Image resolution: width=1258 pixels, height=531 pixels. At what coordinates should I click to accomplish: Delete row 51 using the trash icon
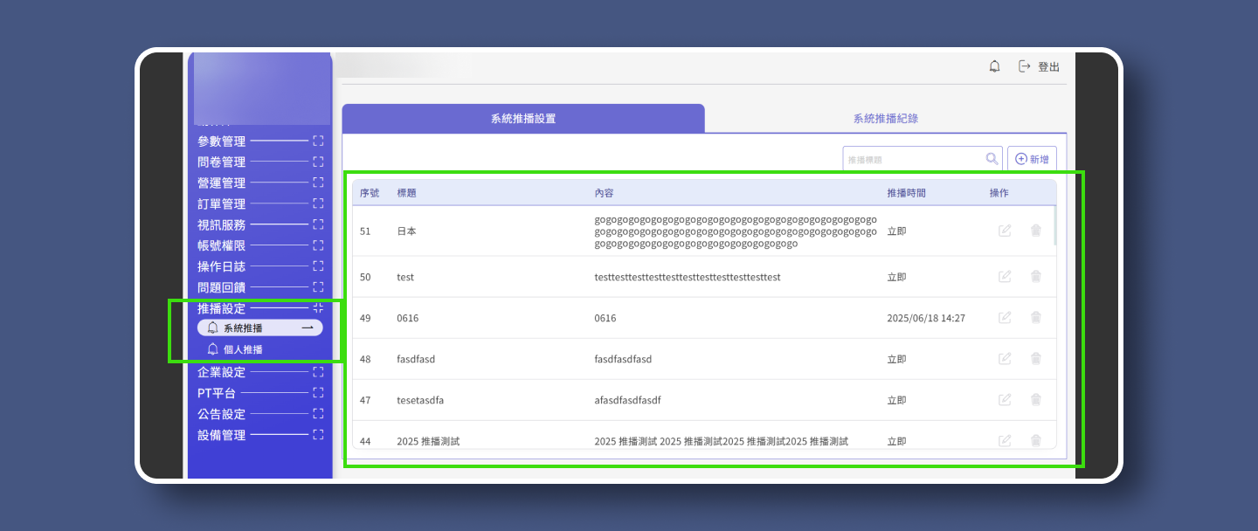pyautogui.click(x=1035, y=231)
